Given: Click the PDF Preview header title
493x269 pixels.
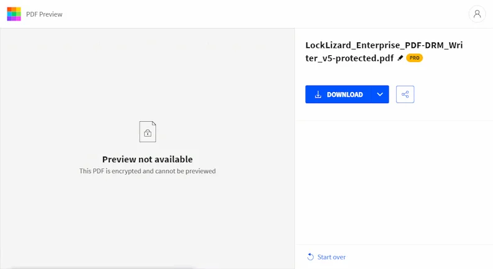Looking at the screenshot, I should [x=44, y=14].
